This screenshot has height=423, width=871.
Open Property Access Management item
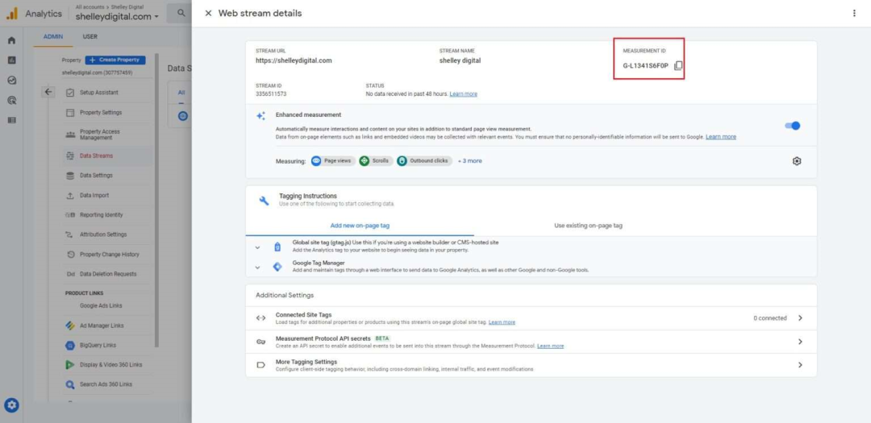pos(100,135)
